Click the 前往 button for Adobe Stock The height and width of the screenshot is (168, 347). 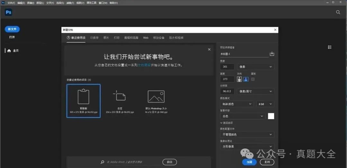pyautogui.click(x=170, y=162)
